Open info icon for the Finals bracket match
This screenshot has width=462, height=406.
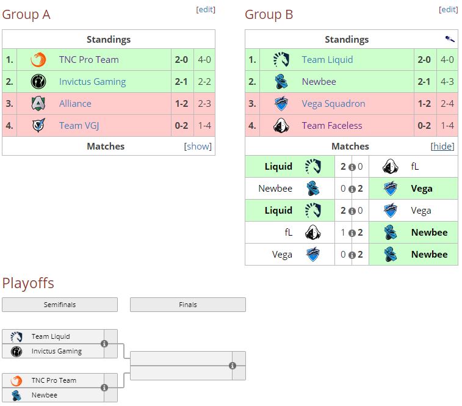233,366
